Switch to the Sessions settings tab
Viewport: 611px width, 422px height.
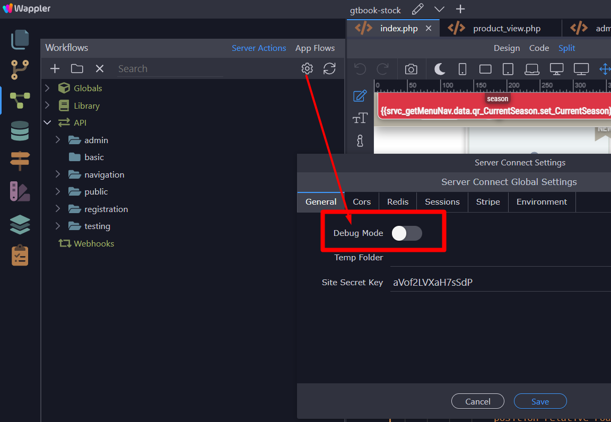pyautogui.click(x=442, y=202)
